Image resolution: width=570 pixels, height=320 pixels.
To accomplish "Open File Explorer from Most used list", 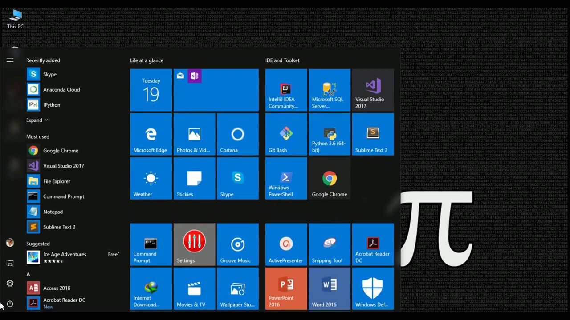I will 73,181.
